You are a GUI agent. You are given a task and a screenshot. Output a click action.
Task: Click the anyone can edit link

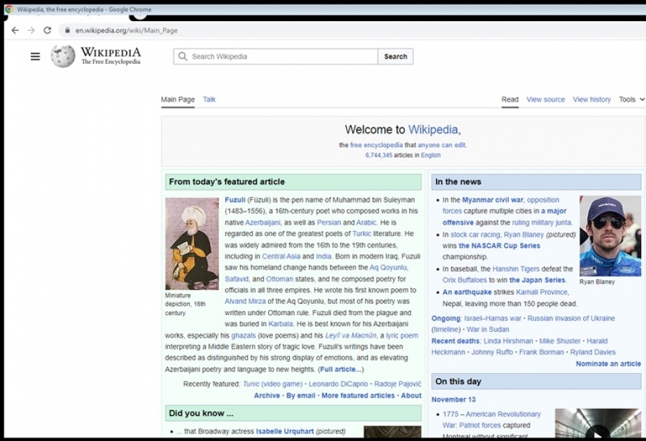(x=442, y=145)
